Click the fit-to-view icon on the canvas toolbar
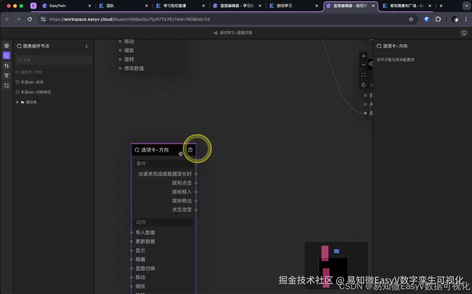472x294 pixels. point(364,75)
